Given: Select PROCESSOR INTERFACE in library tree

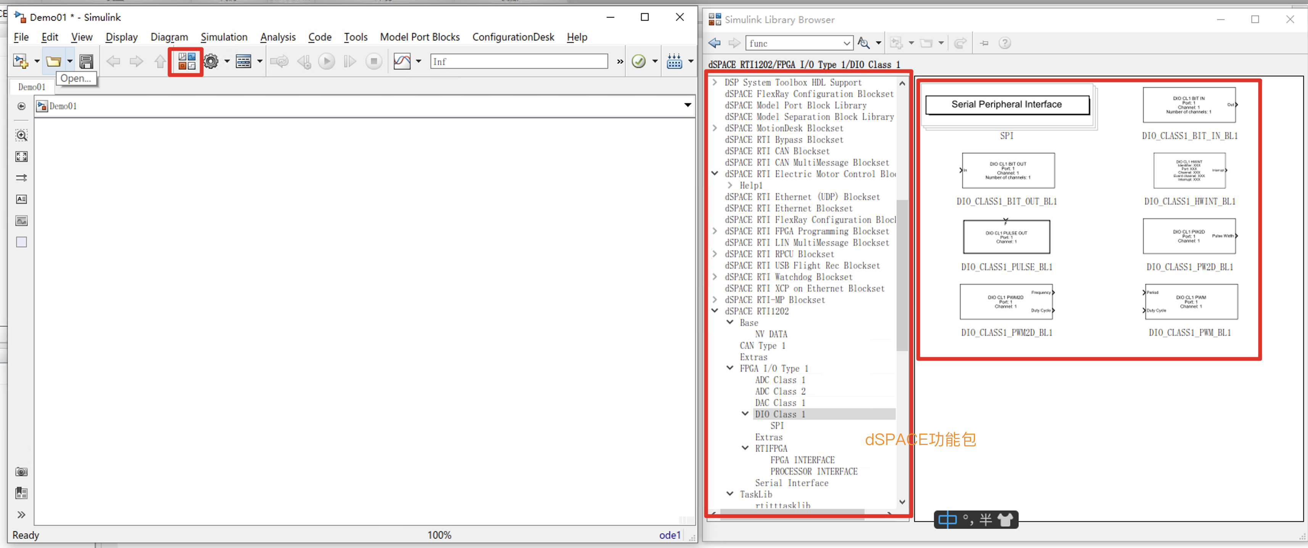Looking at the screenshot, I should click(x=813, y=471).
